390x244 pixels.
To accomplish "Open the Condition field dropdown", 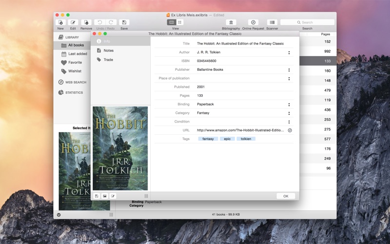I will [289, 122].
